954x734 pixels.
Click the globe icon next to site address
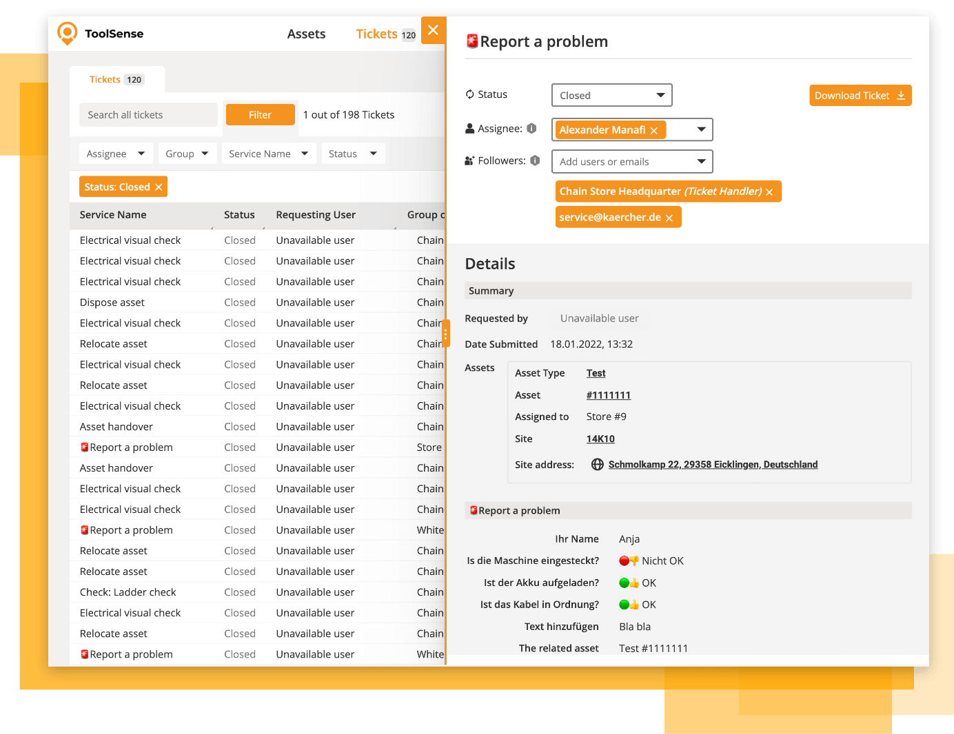597,464
